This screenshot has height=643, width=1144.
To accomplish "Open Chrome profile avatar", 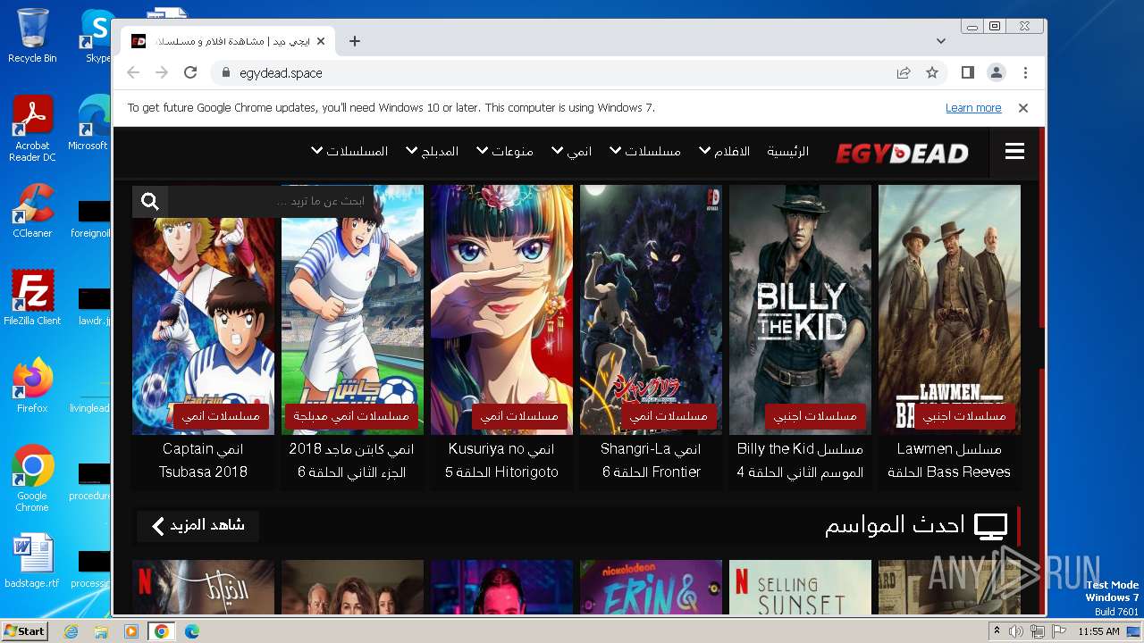I will 997,73.
